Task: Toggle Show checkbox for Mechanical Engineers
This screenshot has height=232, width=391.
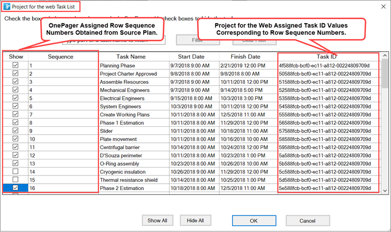Action: click(16, 90)
